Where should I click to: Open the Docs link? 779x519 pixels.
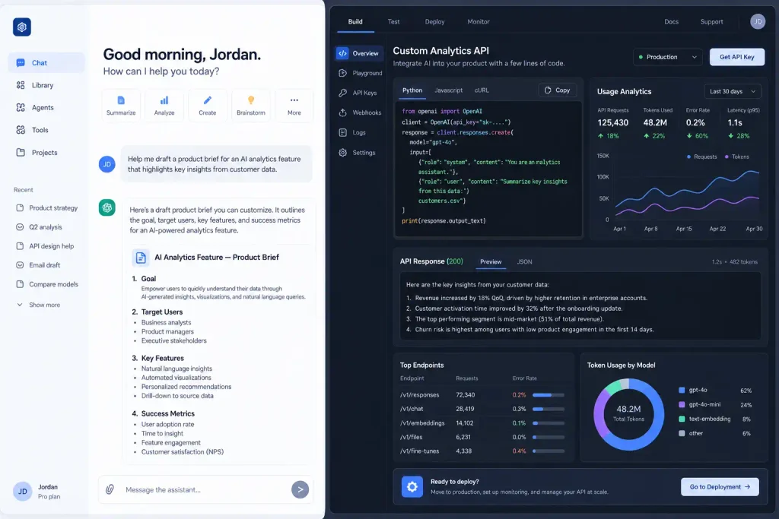pos(671,22)
